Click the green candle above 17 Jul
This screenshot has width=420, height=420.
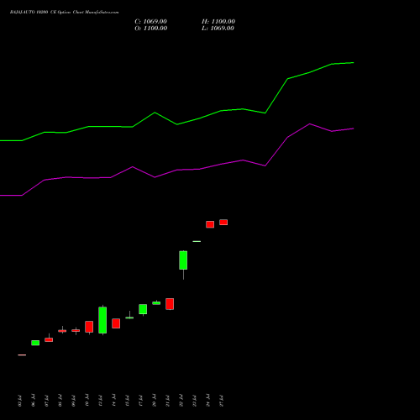[x=143, y=309]
